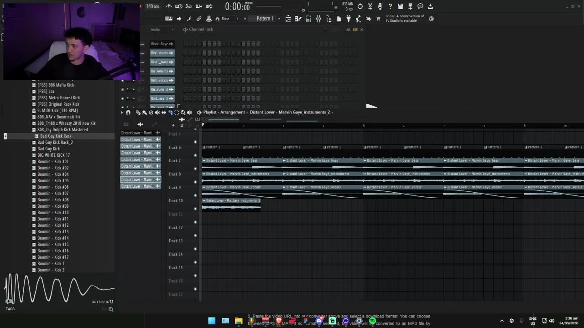The image size is (584, 328).
Task: Toggle first step of Dist..drums channel
Action: point(185,53)
